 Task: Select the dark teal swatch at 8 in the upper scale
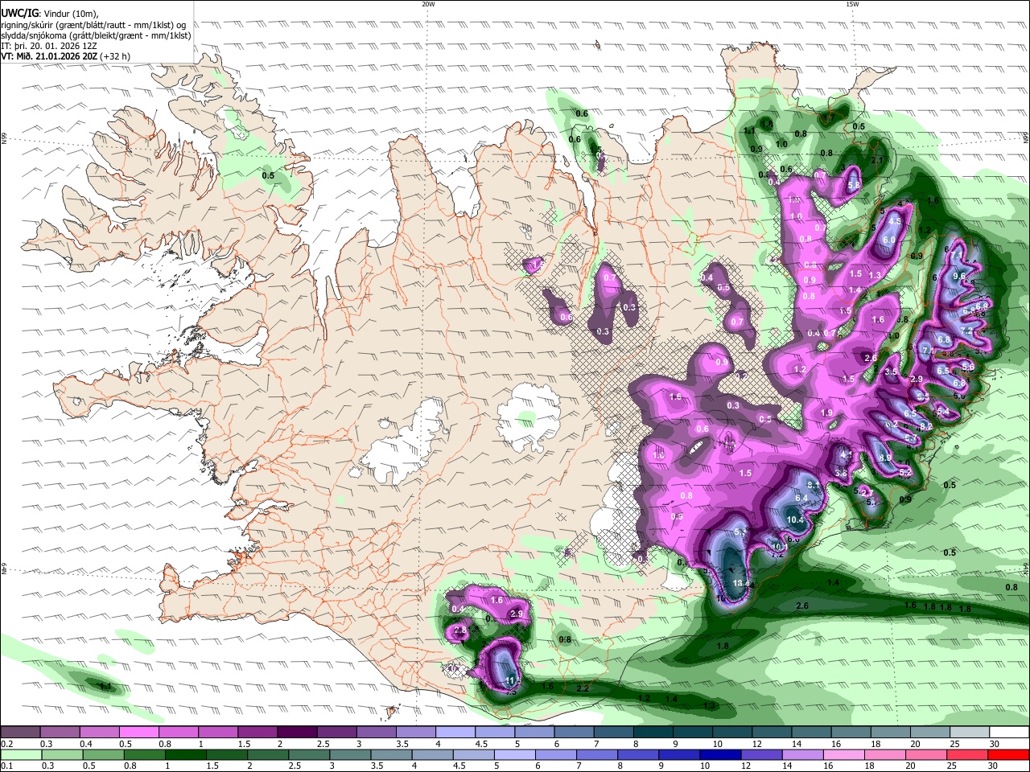653,733
